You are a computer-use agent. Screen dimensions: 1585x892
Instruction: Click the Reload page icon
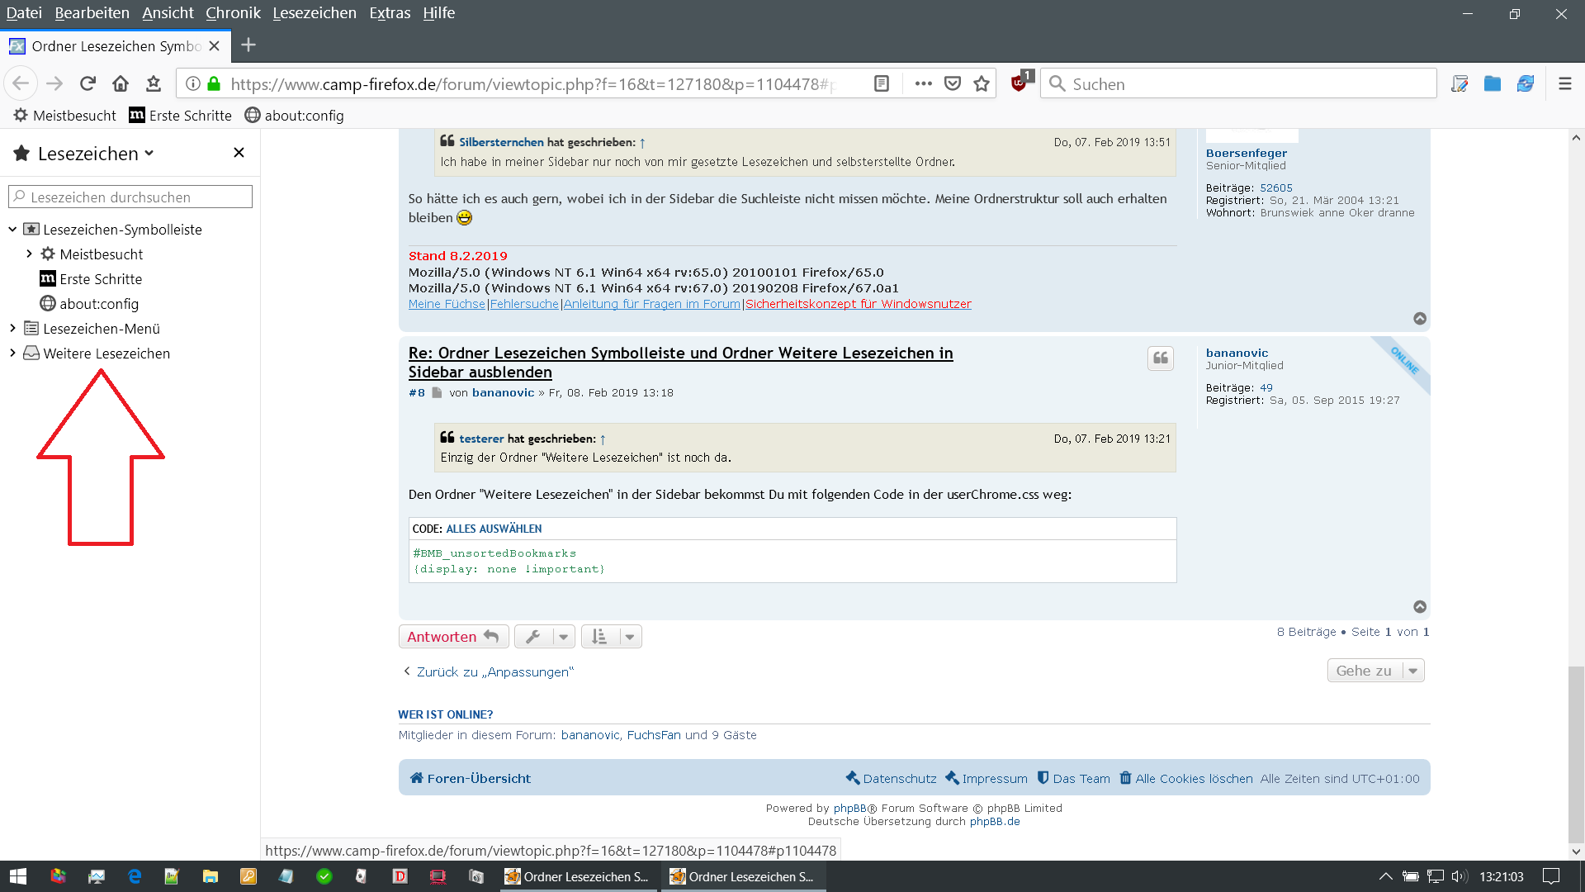pos(88,83)
